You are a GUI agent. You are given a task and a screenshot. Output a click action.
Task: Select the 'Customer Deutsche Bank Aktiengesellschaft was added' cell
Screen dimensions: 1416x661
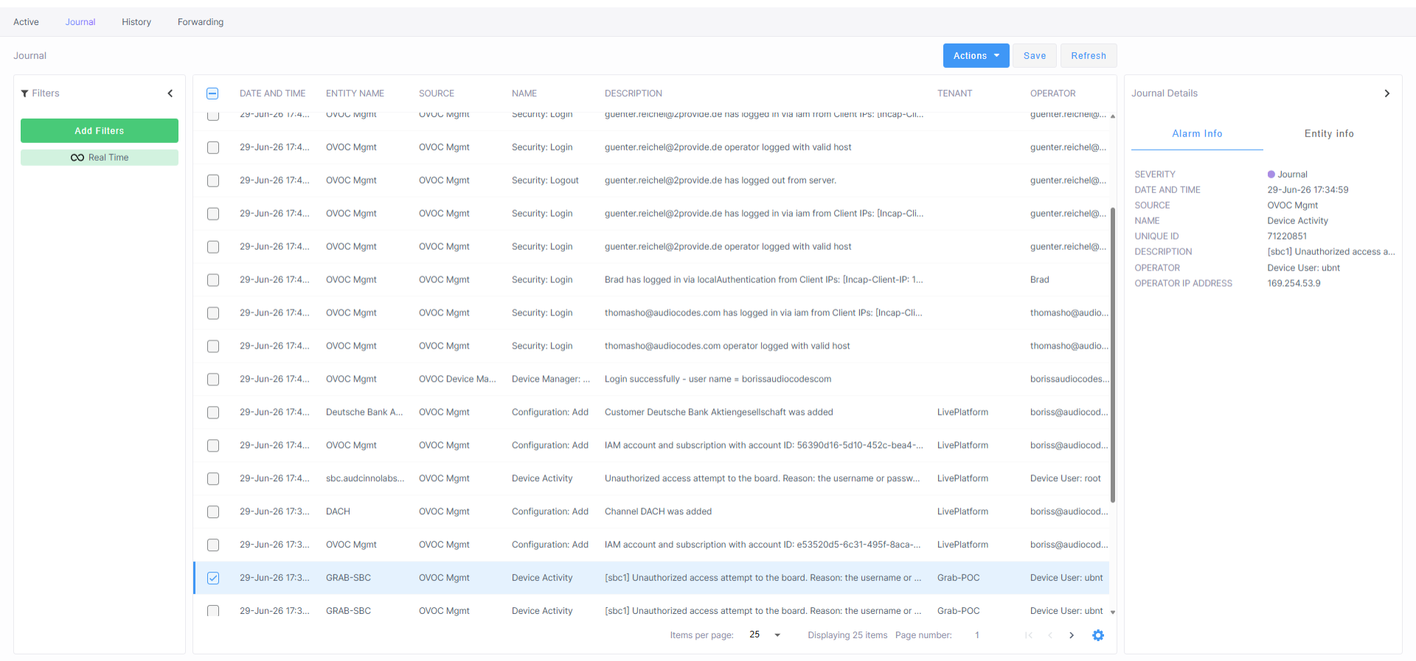point(719,413)
